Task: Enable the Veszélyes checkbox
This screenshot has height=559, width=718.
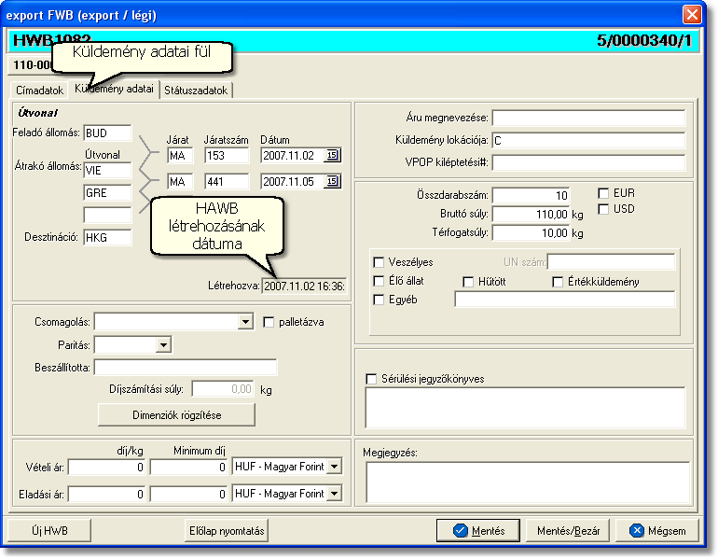Action: [379, 262]
